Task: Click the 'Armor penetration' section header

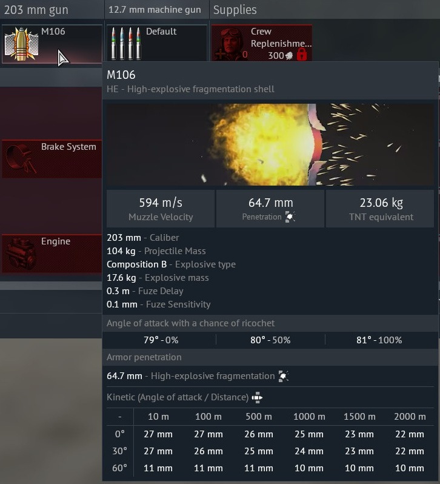Action: 144,357
